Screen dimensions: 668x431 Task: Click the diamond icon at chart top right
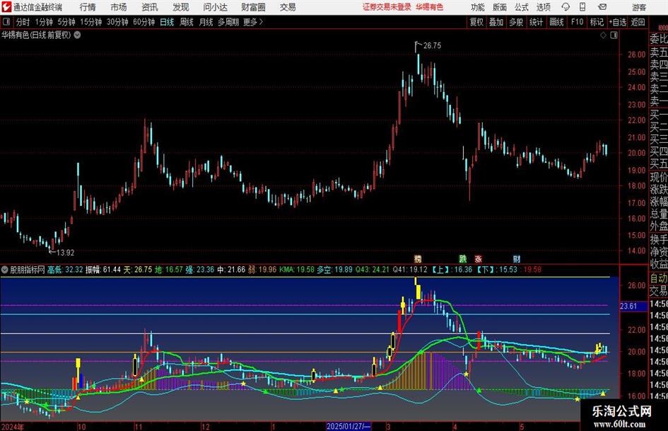coord(603,35)
